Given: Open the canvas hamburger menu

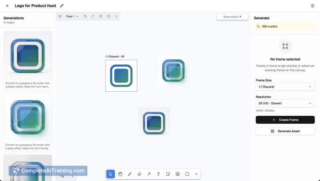Looking at the screenshot, I should click(60, 16).
